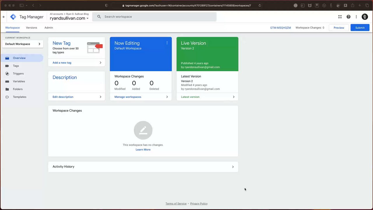373x210 pixels.
Task: Click the GTM-MSQHQZM container ID
Action: click(x=280, y=28)
